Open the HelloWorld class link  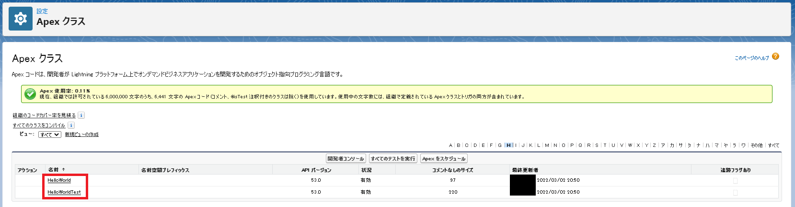[x=59, y=180]
